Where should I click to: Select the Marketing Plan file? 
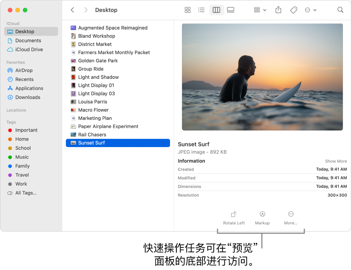coord(118,118)
